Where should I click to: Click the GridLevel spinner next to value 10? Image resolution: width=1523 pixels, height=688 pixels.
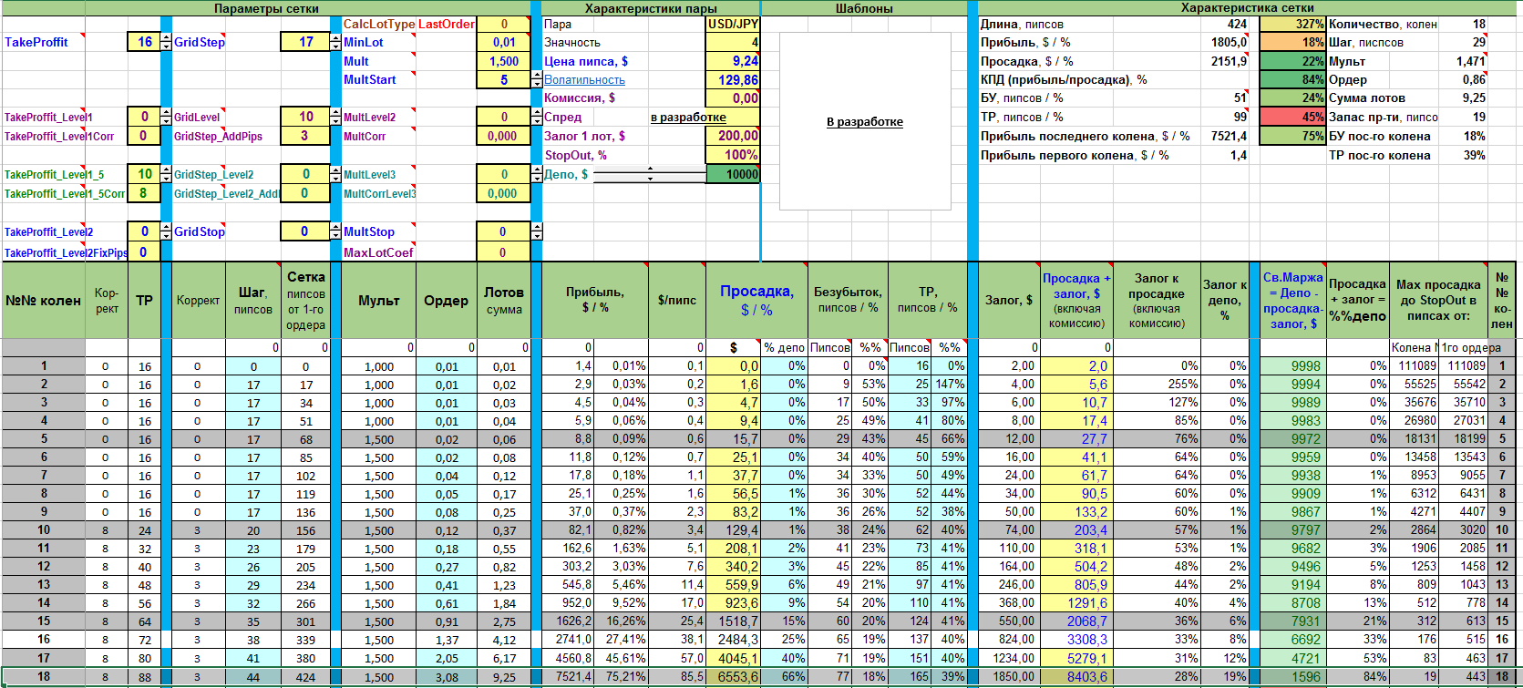click(x=335, y=117)
